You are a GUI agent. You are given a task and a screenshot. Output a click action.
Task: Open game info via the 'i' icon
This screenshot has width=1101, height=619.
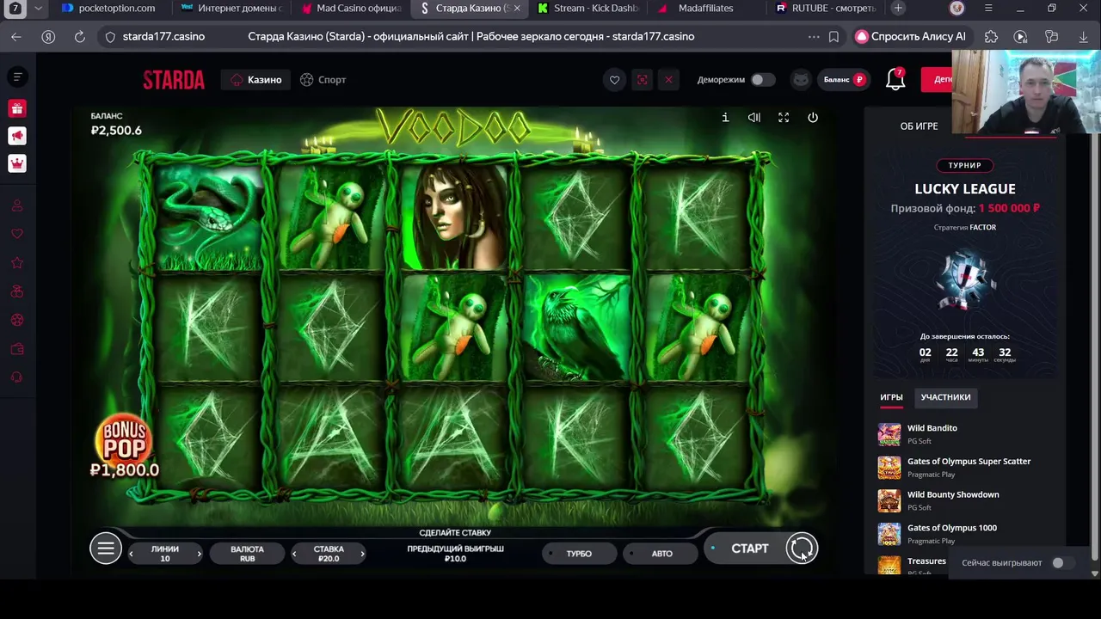coord(725,118)
